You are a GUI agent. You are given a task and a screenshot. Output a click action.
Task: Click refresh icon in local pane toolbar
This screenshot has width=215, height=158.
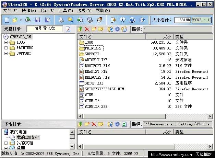[x=124, y=124]
